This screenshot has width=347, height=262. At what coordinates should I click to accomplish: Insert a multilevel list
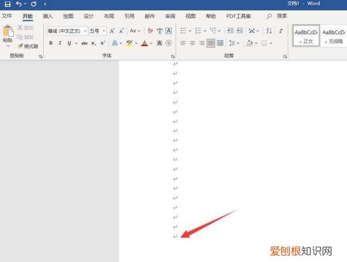click(213, 31)
